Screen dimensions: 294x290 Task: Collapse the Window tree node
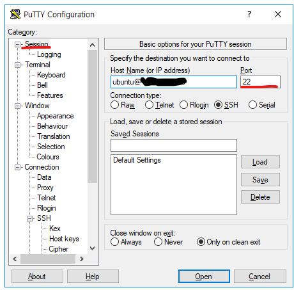(17, 106)
